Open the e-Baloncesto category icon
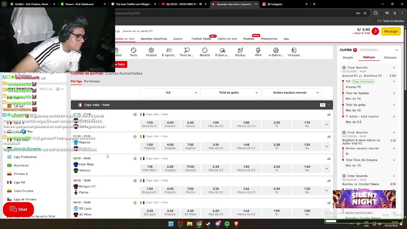Image resolution: width=407 pixels, height=229 pixels. [x=276, y=52]
